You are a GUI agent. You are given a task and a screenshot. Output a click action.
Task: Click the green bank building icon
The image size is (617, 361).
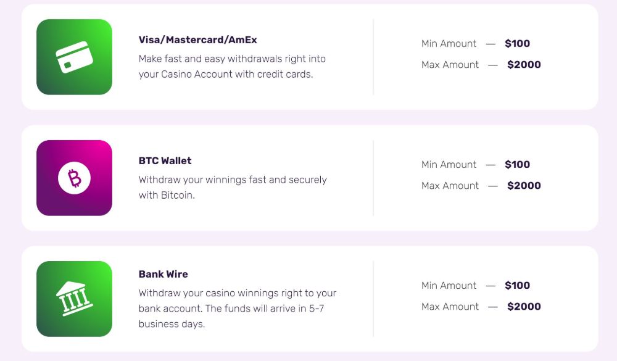(75, 299)
